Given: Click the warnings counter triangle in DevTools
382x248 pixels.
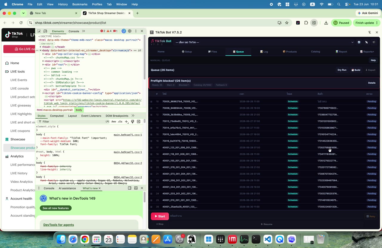Looking at the screenshot, I should click(x=109, y=31).
